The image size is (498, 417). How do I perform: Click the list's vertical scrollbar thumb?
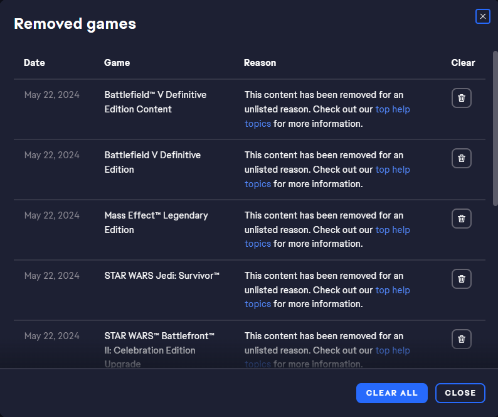pos(495,128)
